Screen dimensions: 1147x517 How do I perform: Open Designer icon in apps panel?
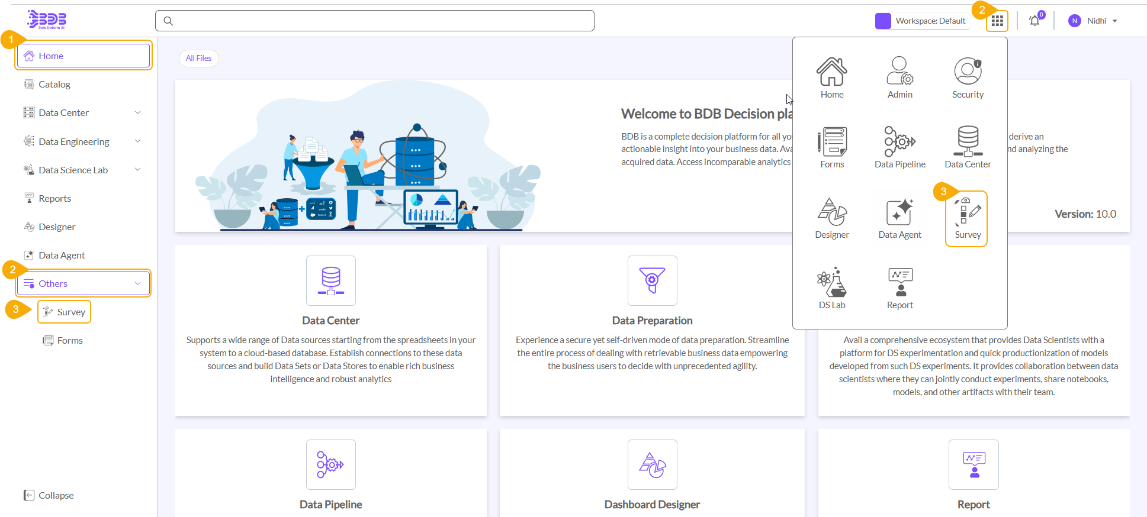(x=832, y=219)
